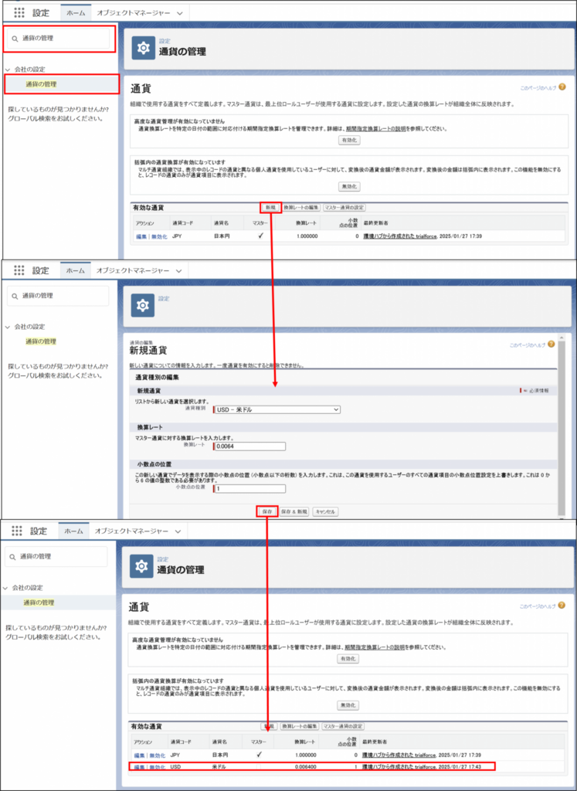This screenshot has height=791, width=577.
Task: Open the 通貨種別 dropdown showing USD - 米ドル
Action: click(277, 409)
